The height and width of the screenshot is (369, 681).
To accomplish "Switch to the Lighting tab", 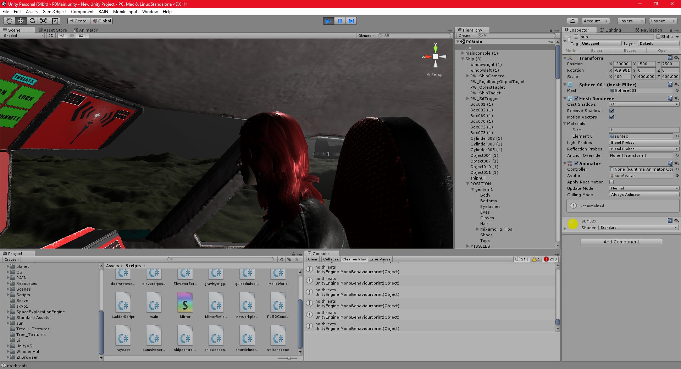I will click(610, 30).
